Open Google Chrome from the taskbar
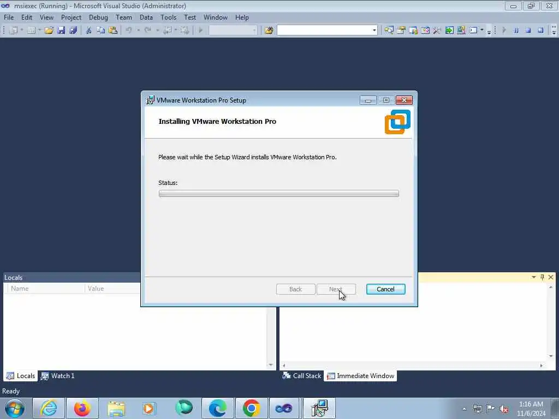The height and width of the screenshot is (419, 559). click(251, 408)
